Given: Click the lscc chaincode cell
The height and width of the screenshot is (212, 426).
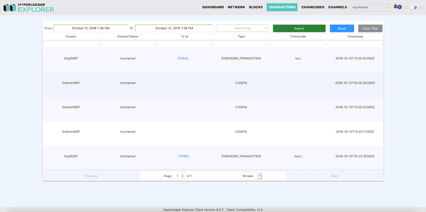Looking at the screenshot, I should tap(298, 58).
